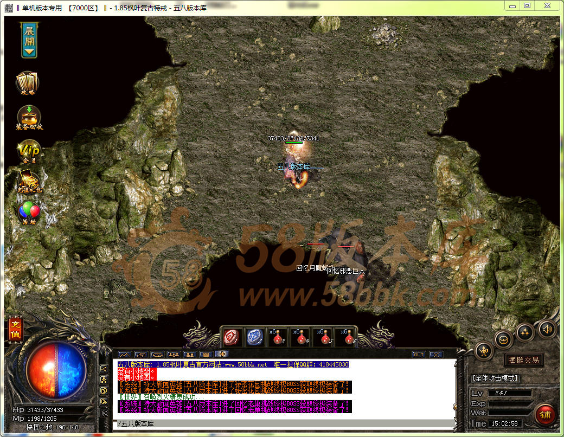The width and height of the screenshot is (564, 437).
Task: Open the bag inventory round icon
Action: coord(503,339)
